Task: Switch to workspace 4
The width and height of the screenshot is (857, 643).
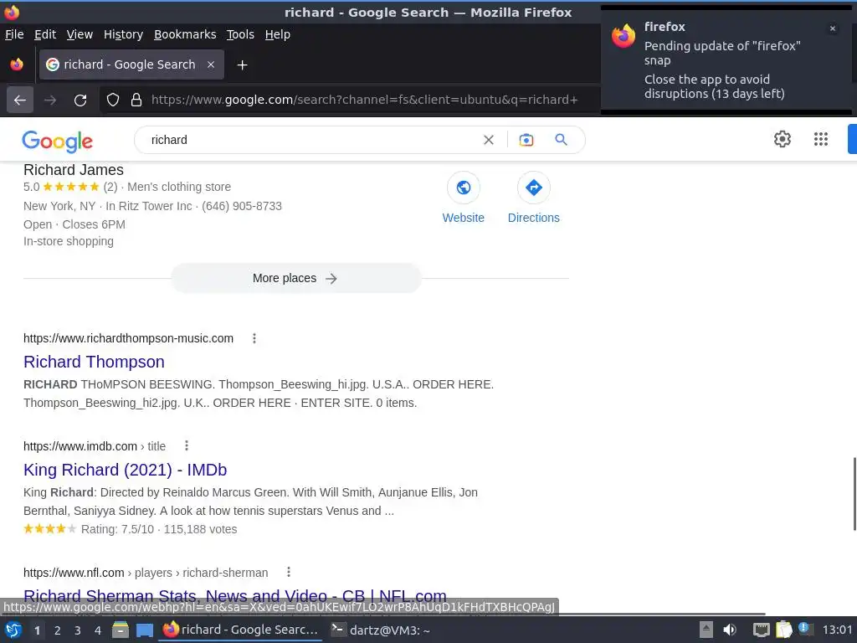Action: coord(98,630)
